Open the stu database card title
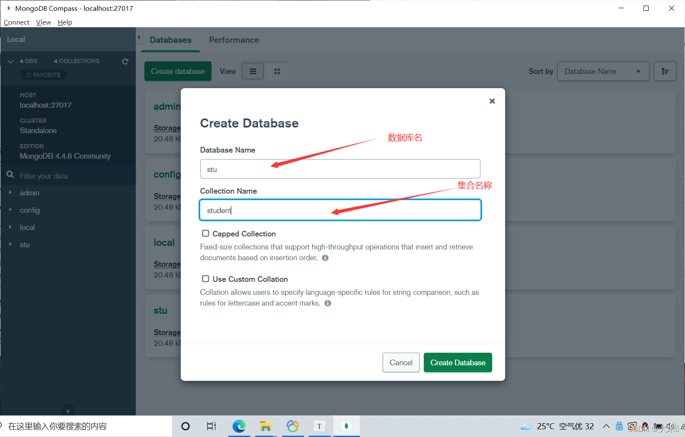The height and width of the screenshot is (437, 685). (x=160, y=311)
